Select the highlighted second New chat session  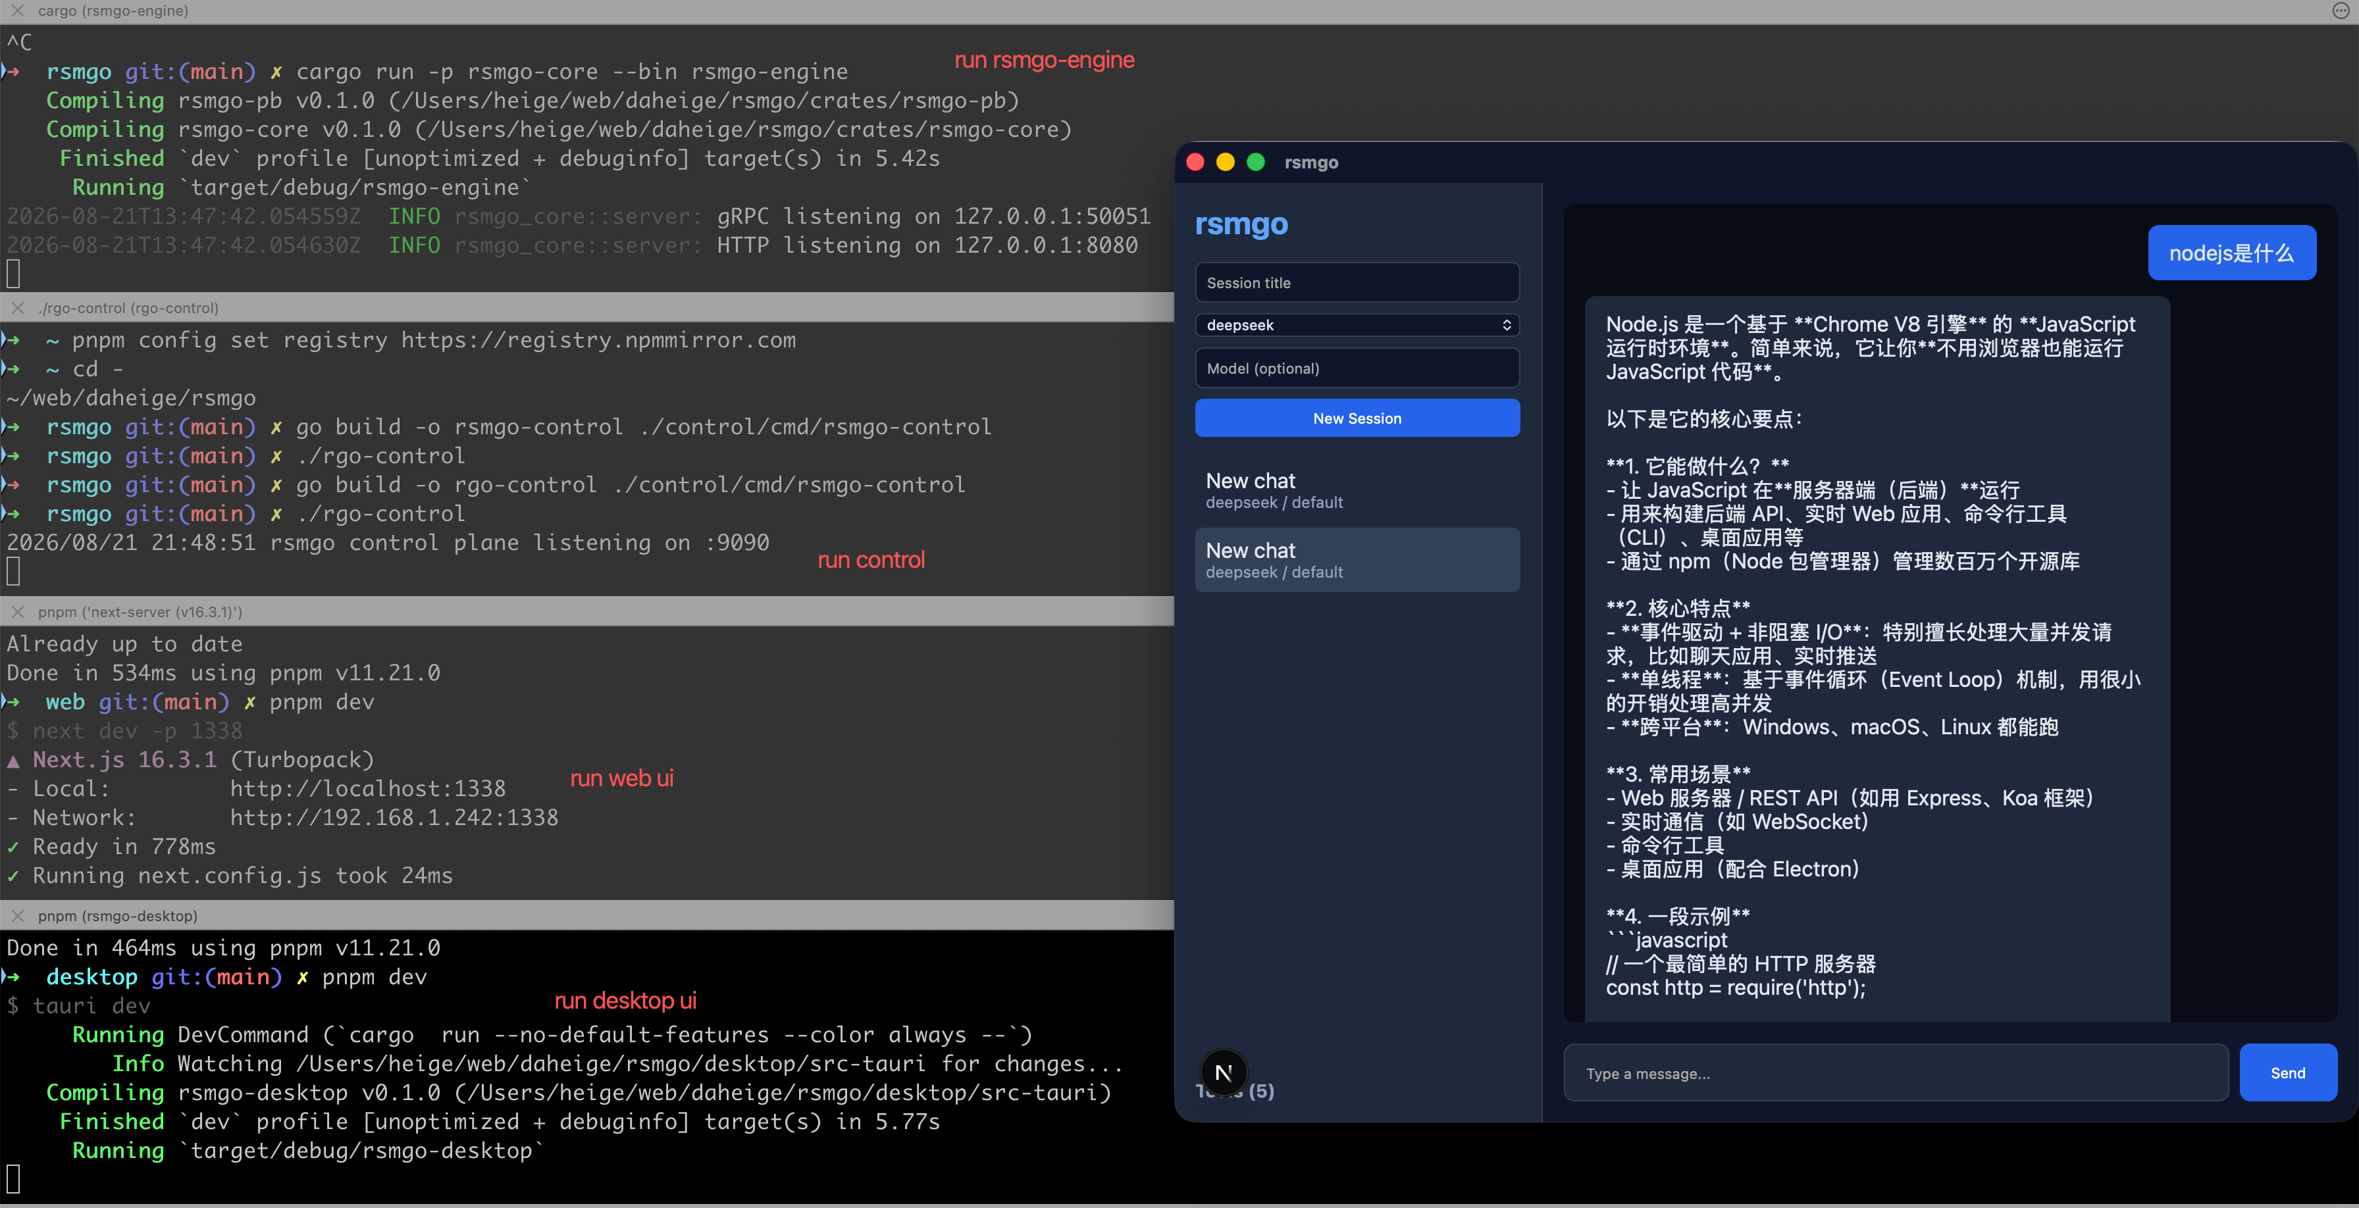click(x=1357, y=560)
